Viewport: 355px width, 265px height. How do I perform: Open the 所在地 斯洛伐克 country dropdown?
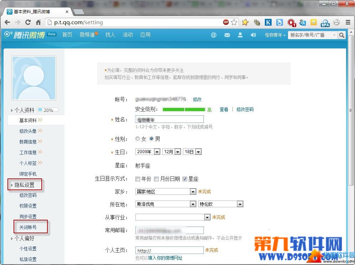[165, 204]
